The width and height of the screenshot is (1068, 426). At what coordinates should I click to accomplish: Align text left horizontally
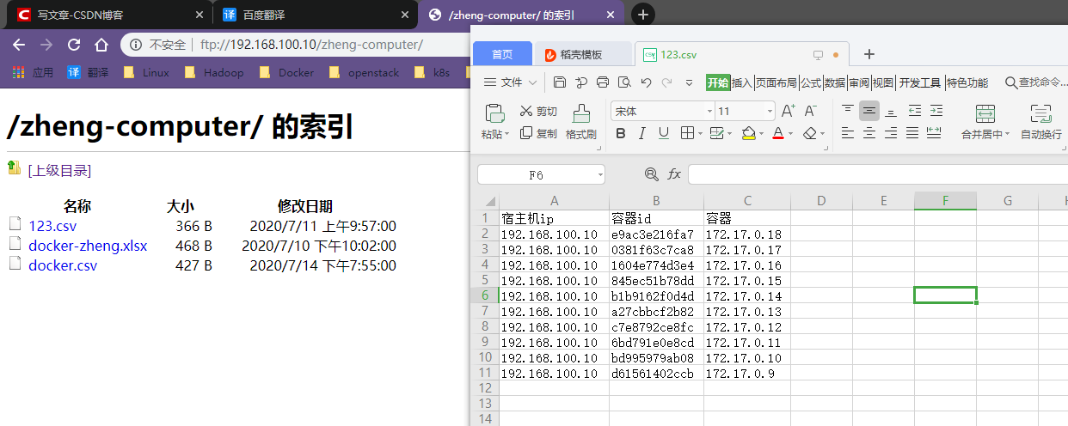point(848,133)
